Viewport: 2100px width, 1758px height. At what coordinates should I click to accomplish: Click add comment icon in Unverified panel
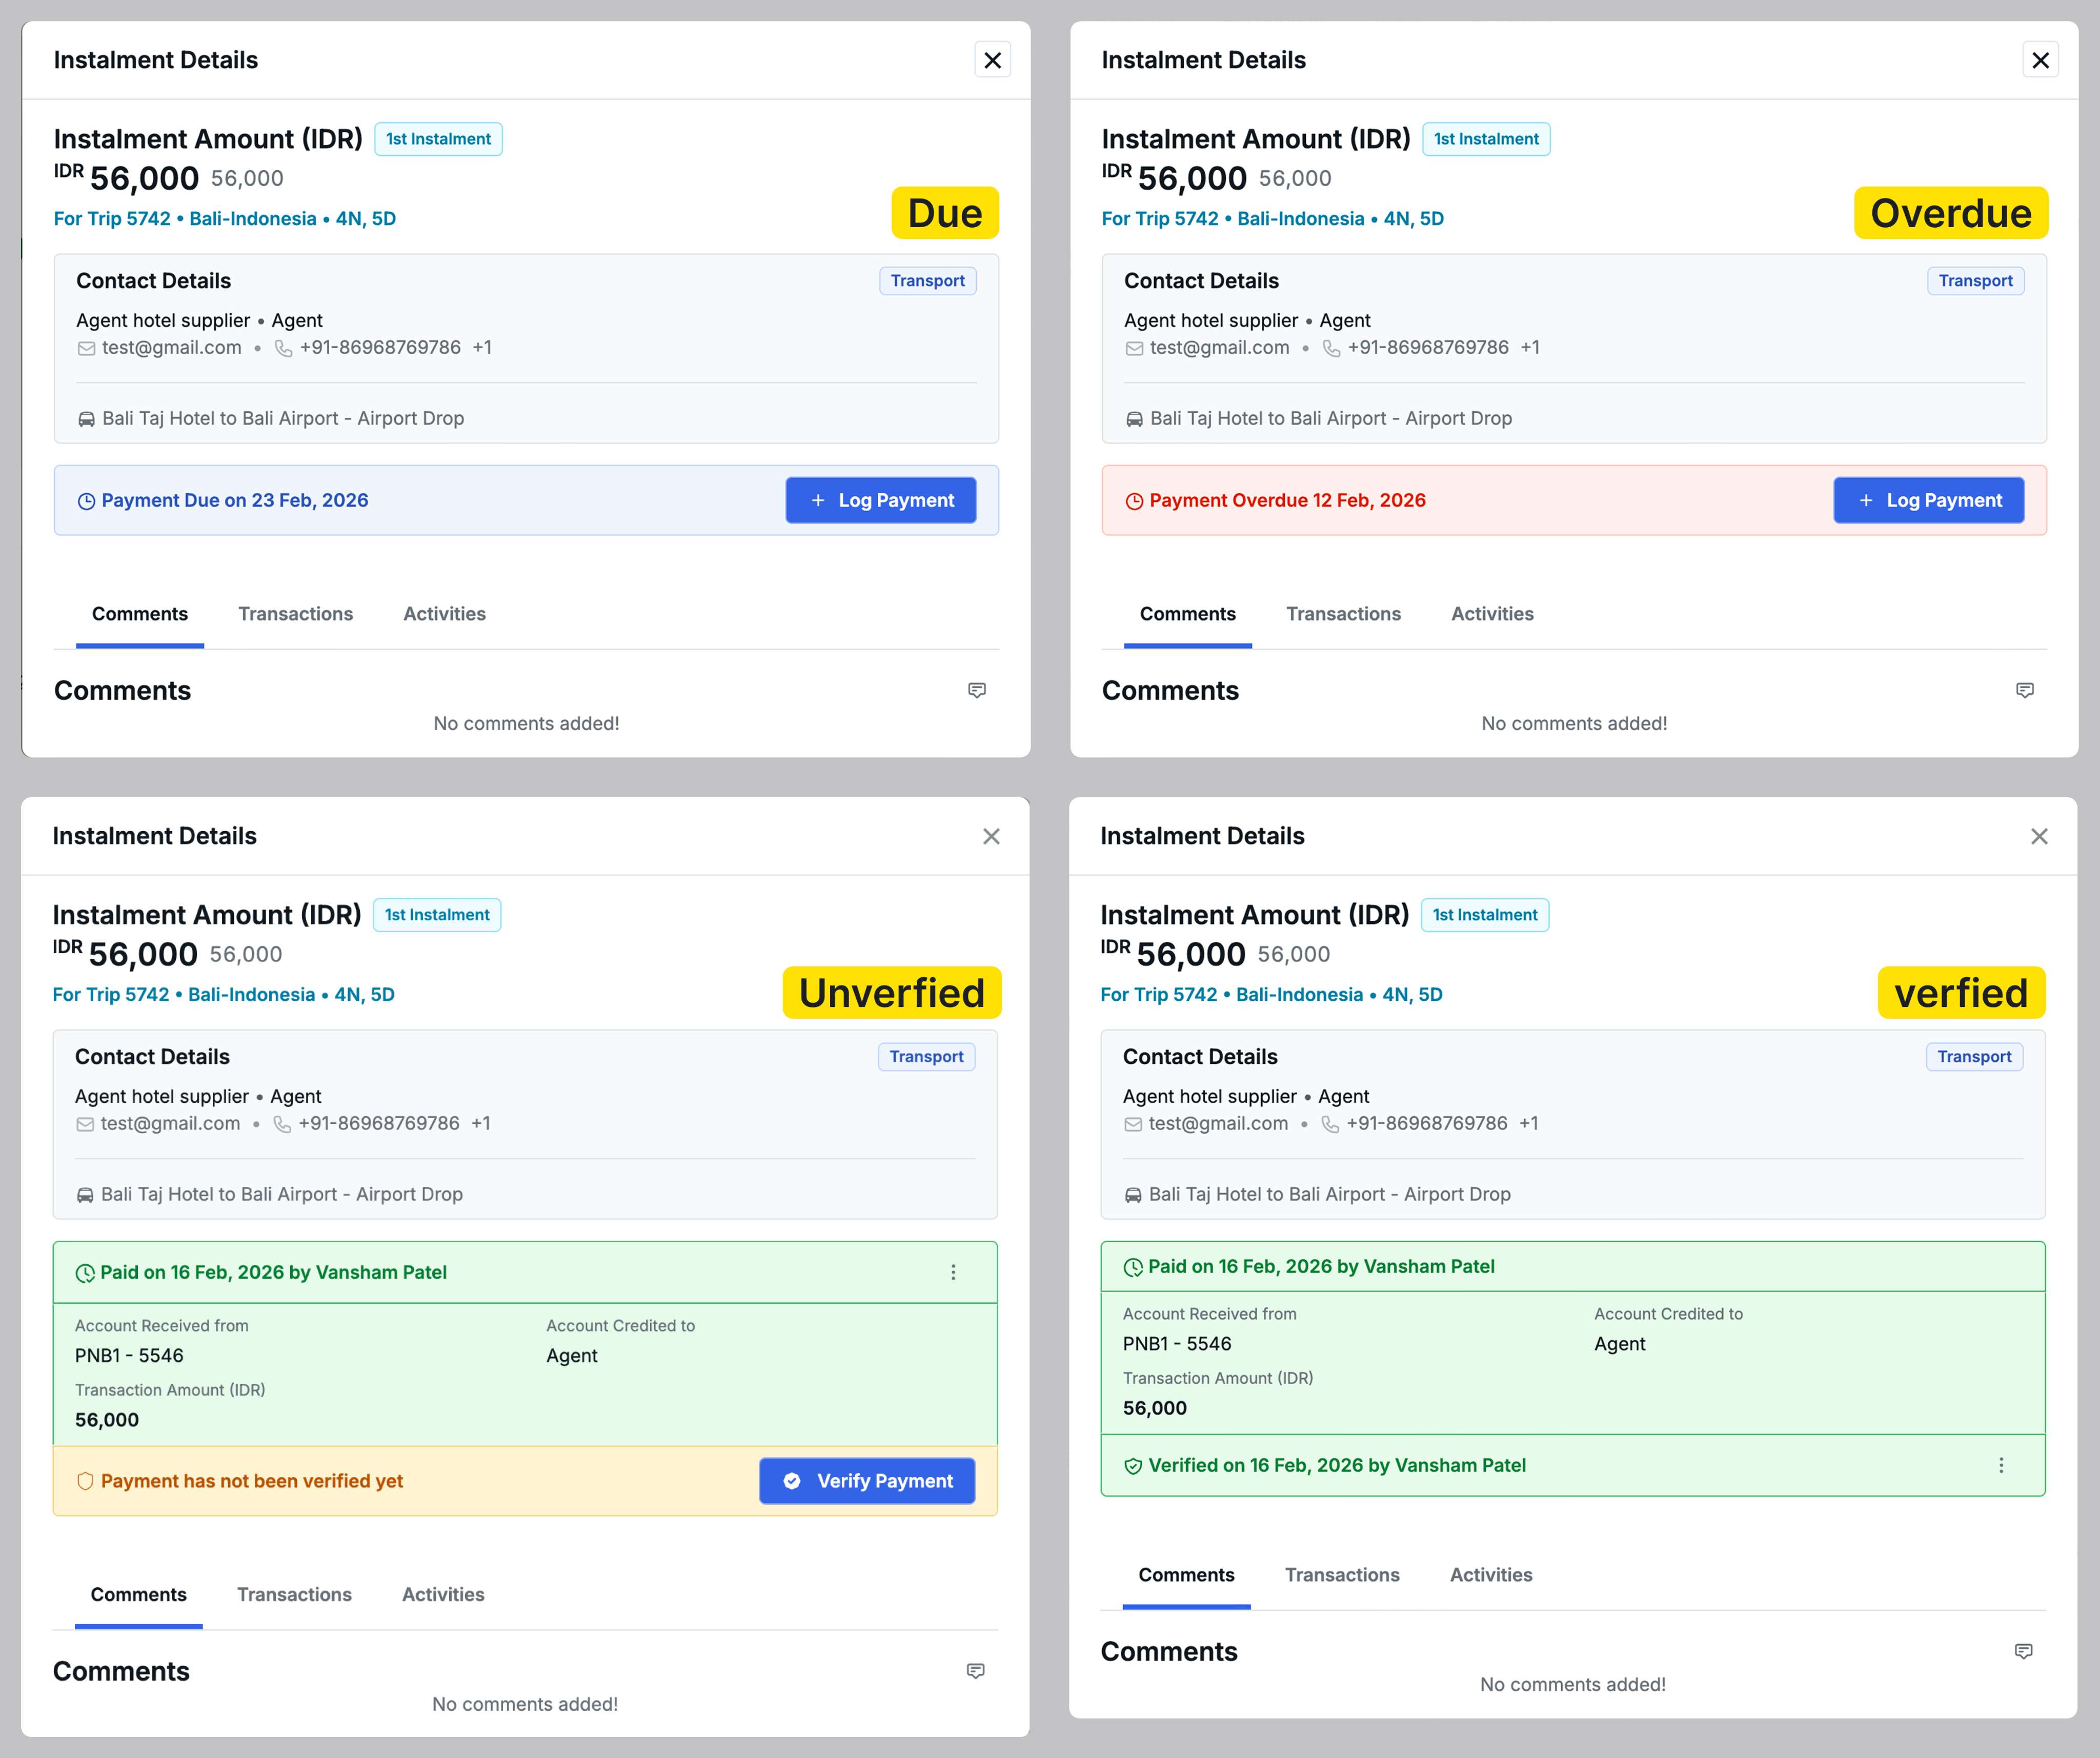(x=976, y=1671)
